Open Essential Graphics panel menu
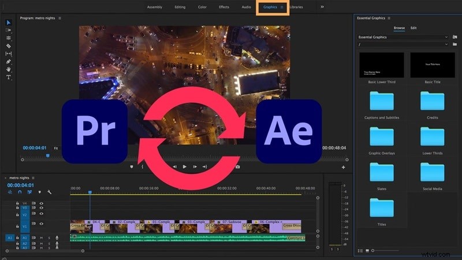Image resolution: width=462 pixels, height=260 pixels. 389,18
